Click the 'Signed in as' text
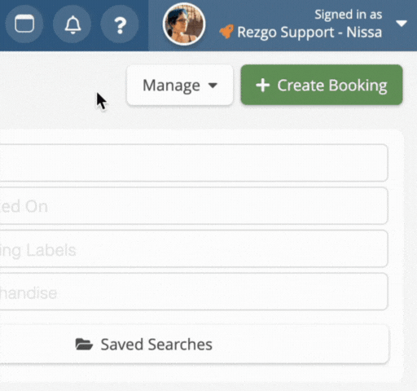417x391 pixels. click(349, 15)
